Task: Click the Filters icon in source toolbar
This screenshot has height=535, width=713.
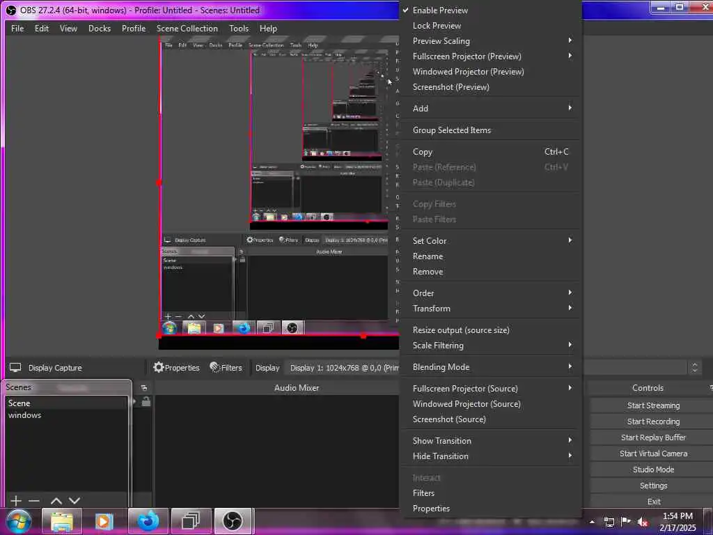Action: [x=214, y=367]
